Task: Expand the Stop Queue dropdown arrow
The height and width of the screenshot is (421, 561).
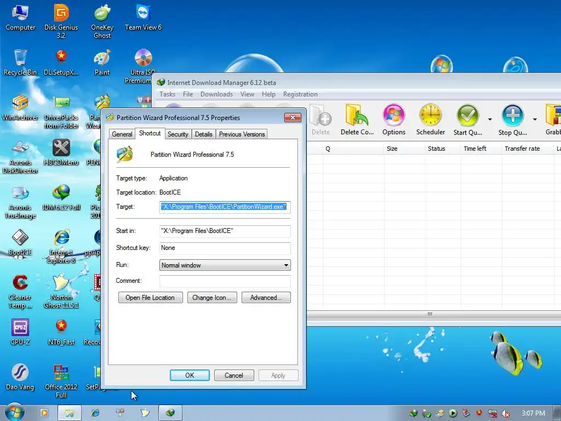Action: (535, 120)
